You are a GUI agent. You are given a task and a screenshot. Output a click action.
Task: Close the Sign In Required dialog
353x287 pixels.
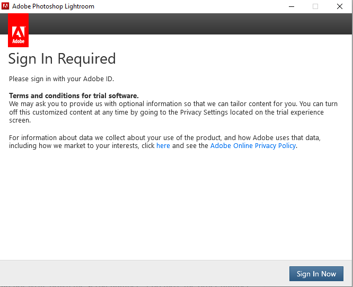coord(340,6)
